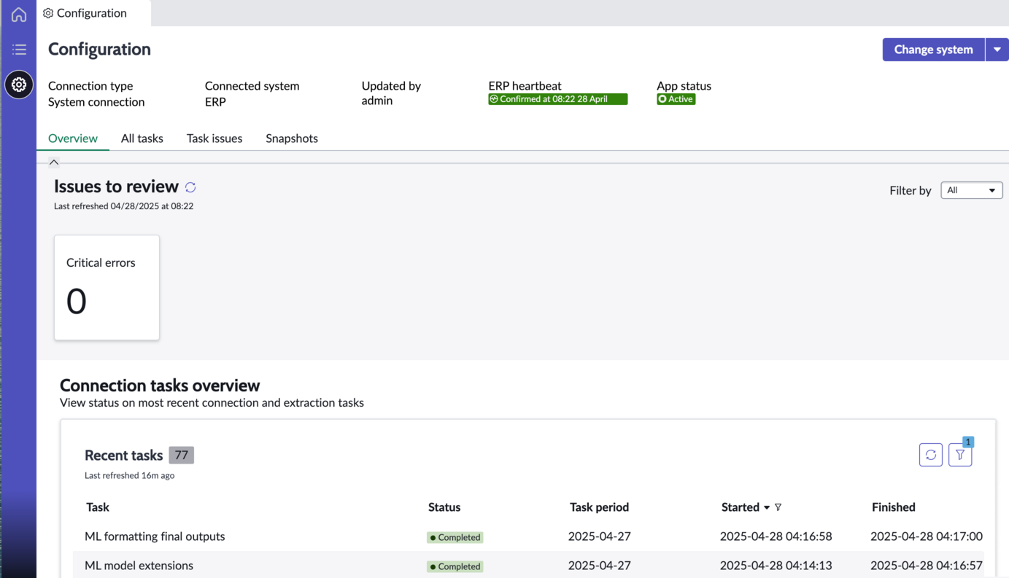Open the Critical errors card
The width and height of the screenshot is (1009, 578).
(107, 287)
